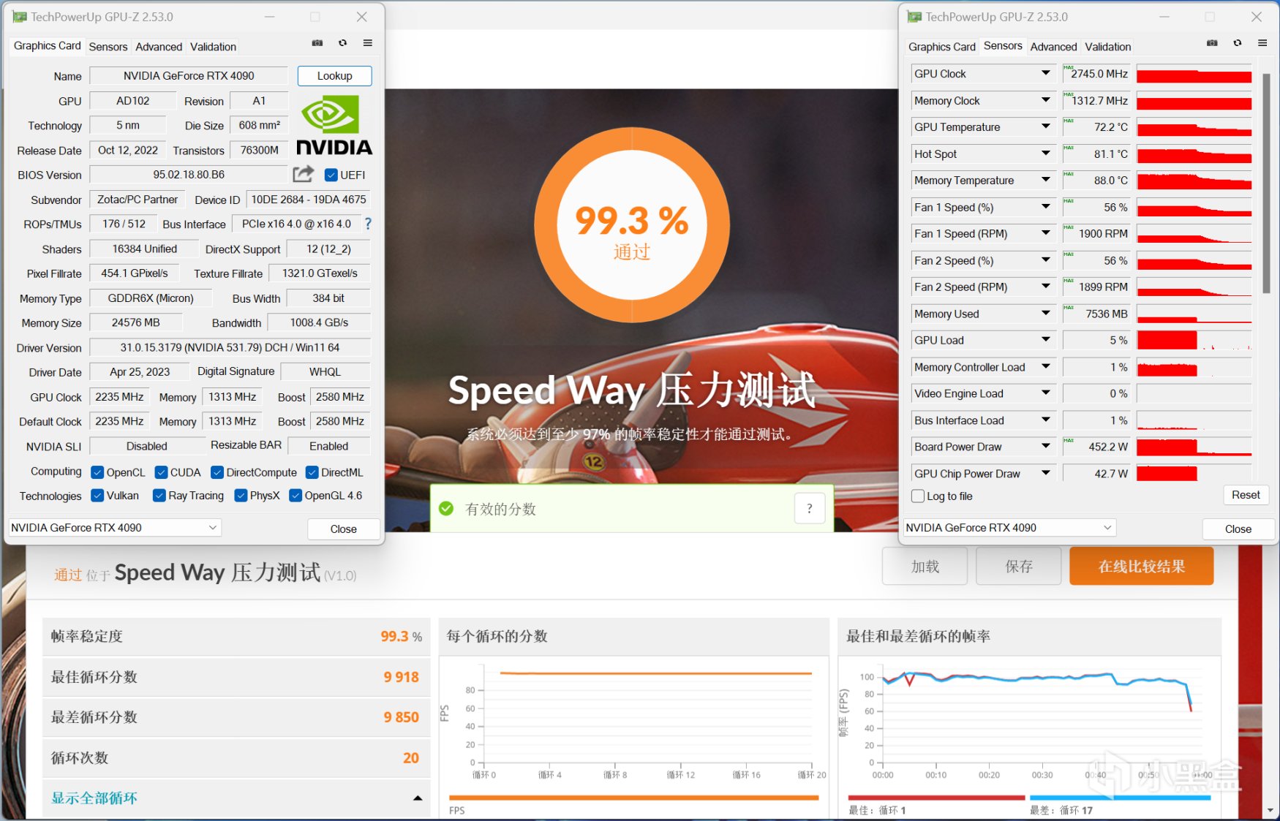Toggle the UEFI checkbox

pyautogui.click(x=331, y=175)
